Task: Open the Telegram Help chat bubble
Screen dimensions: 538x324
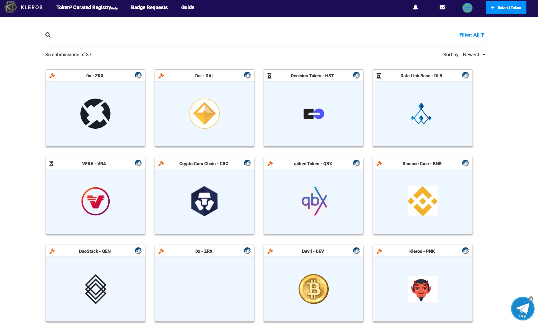Action: pos(522,308)
